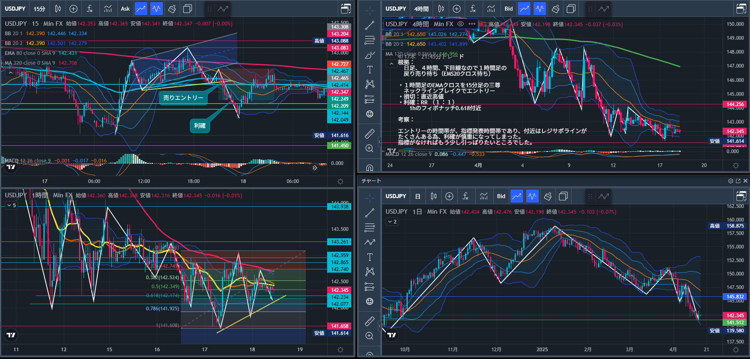
Task: Click eraser brush icon on 15-minute chart
Action: (172, 9)
